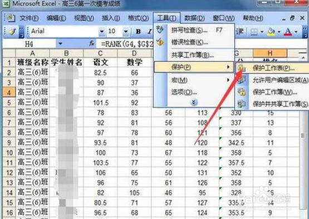Select 保护工作簿(W)... submenu entry

click(x=272, y=92)
